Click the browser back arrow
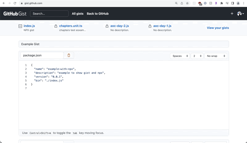Viewport: 247px width, 143px height. tap(4, 3)
